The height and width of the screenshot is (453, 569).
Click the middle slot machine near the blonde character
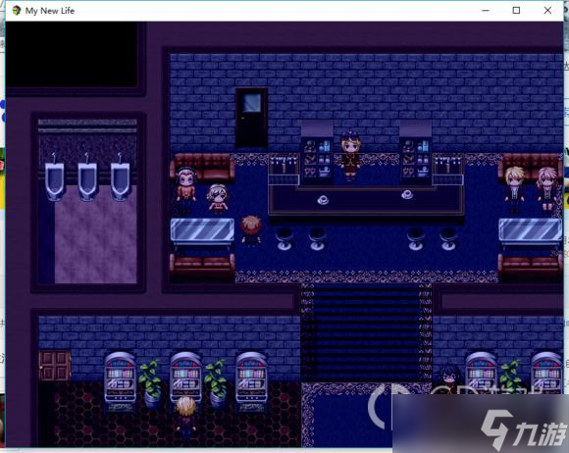[x=185, y=377]
